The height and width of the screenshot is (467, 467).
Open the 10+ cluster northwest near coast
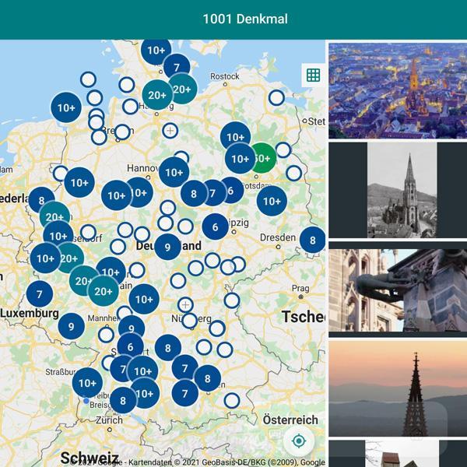tap(66, 107)
